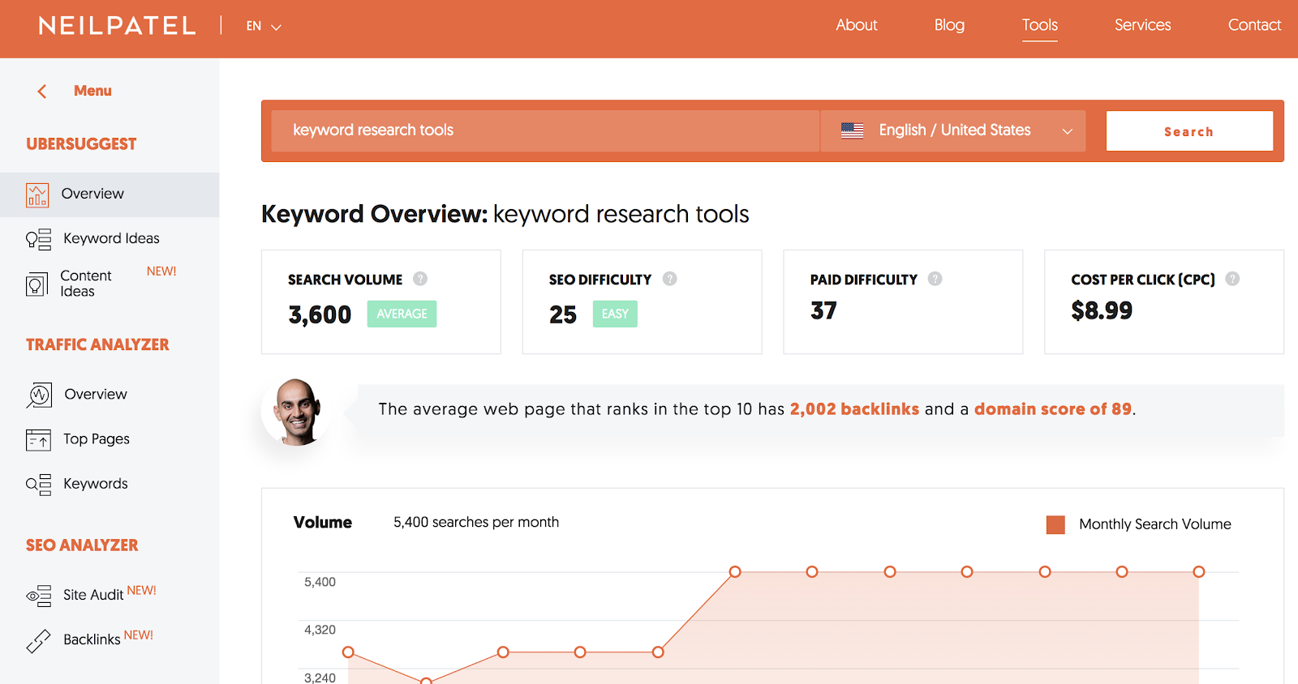
Task: Select the Tools menu item
Action: pyautogui.click(x=1040, y=25)
